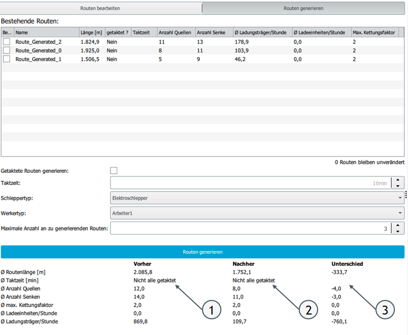This screenshot has height=335, width=408.
Task: Open the Routen generieren tab
Action: [303, 8]
